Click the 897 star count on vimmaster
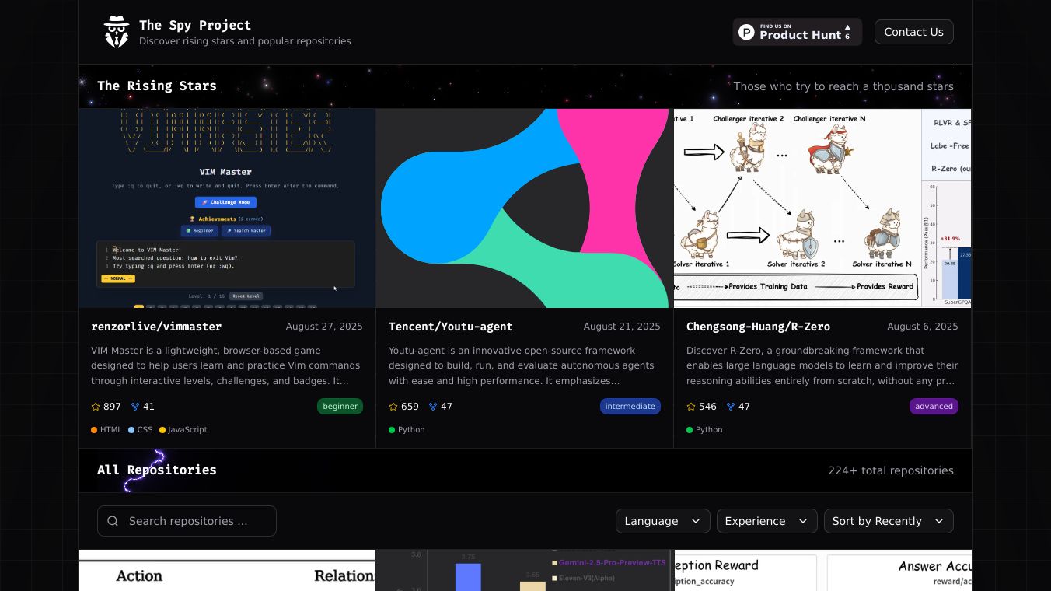 (x=112, y=407)
